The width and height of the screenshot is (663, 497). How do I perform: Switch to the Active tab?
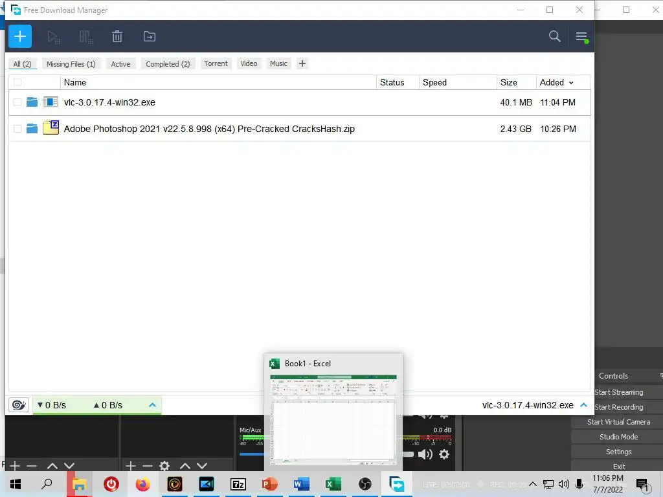click(x=120, y=64)
